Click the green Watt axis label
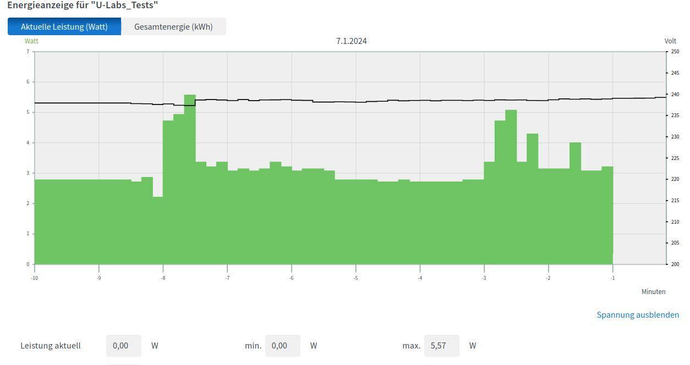The image size is (690, 365). (32, 41)
